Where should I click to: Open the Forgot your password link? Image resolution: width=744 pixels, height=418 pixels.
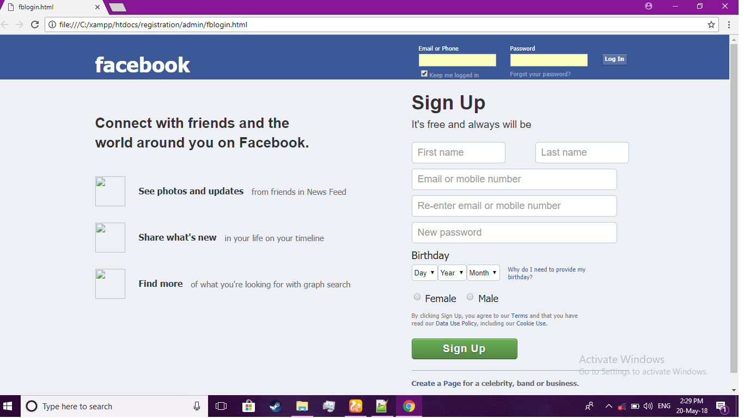[540, 74]
